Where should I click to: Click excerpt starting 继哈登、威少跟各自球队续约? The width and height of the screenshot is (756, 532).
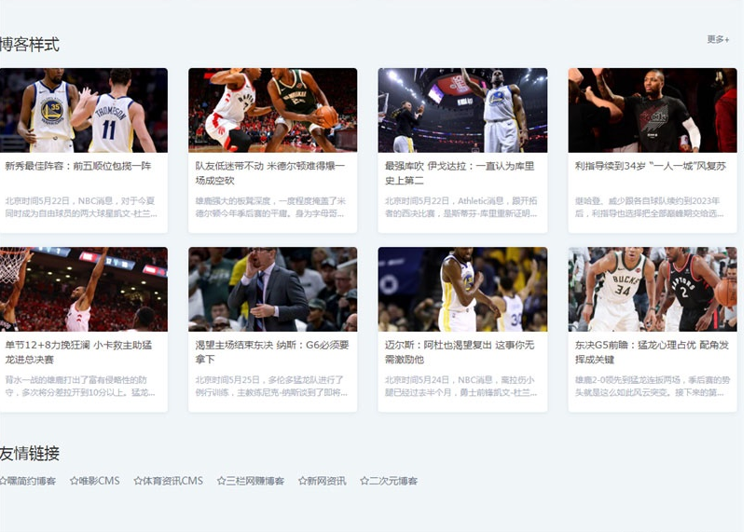coord(649,207)
